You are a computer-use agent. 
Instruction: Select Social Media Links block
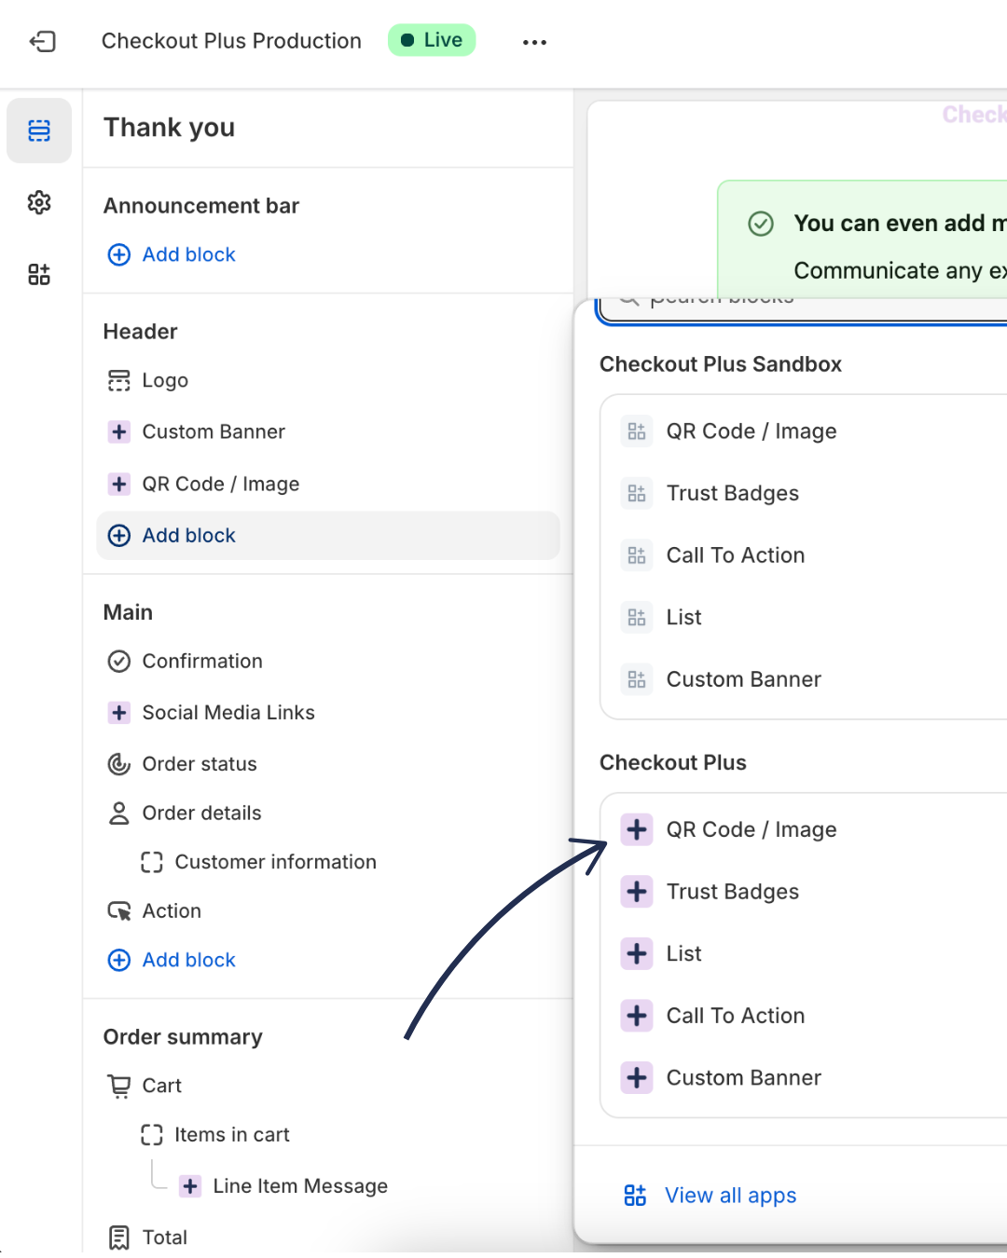coord(228,713)
